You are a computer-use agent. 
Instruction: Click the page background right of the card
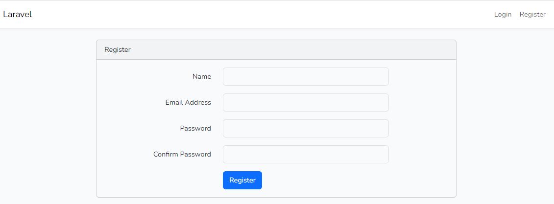pos(505,116)
